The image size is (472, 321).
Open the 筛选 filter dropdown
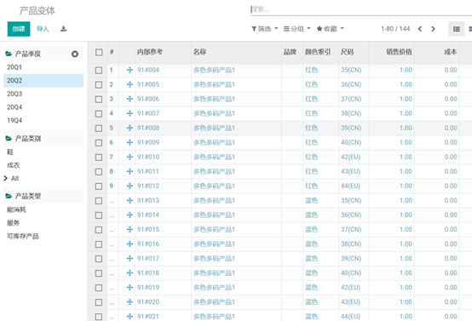coord(265,29)
